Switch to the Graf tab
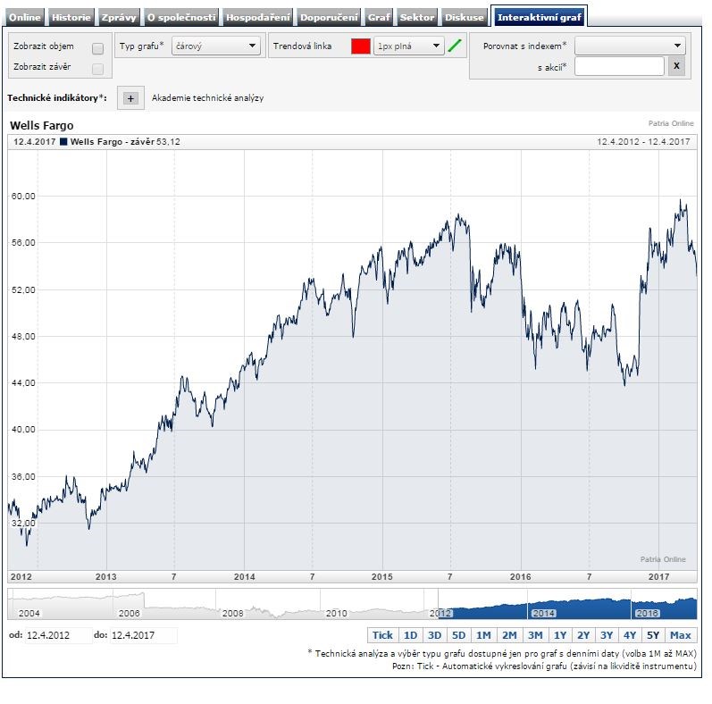Viewport: 712px width, 704px height. (379, 17)
